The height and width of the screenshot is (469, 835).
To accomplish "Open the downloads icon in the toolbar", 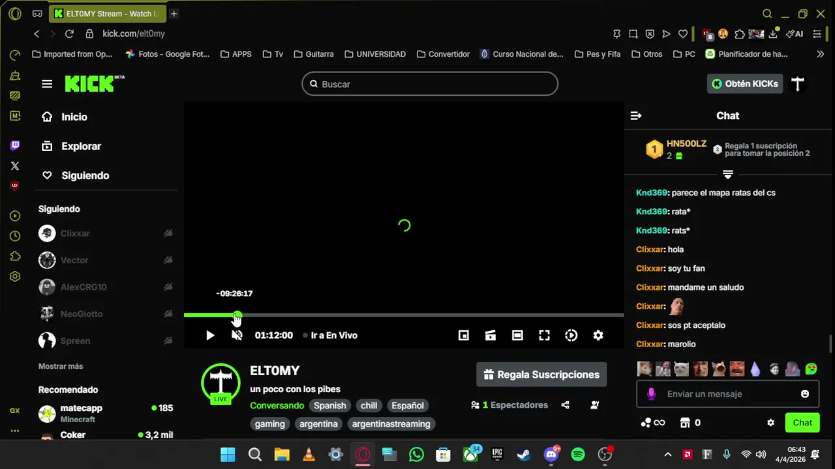I will pos(774,34).
